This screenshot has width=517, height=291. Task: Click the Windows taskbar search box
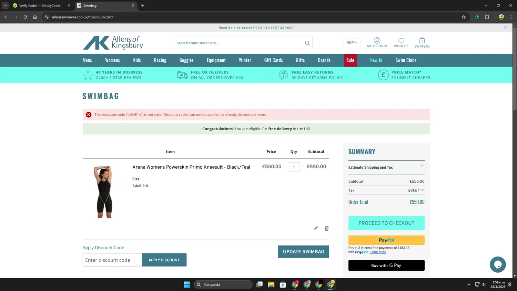tap(223, 284)
